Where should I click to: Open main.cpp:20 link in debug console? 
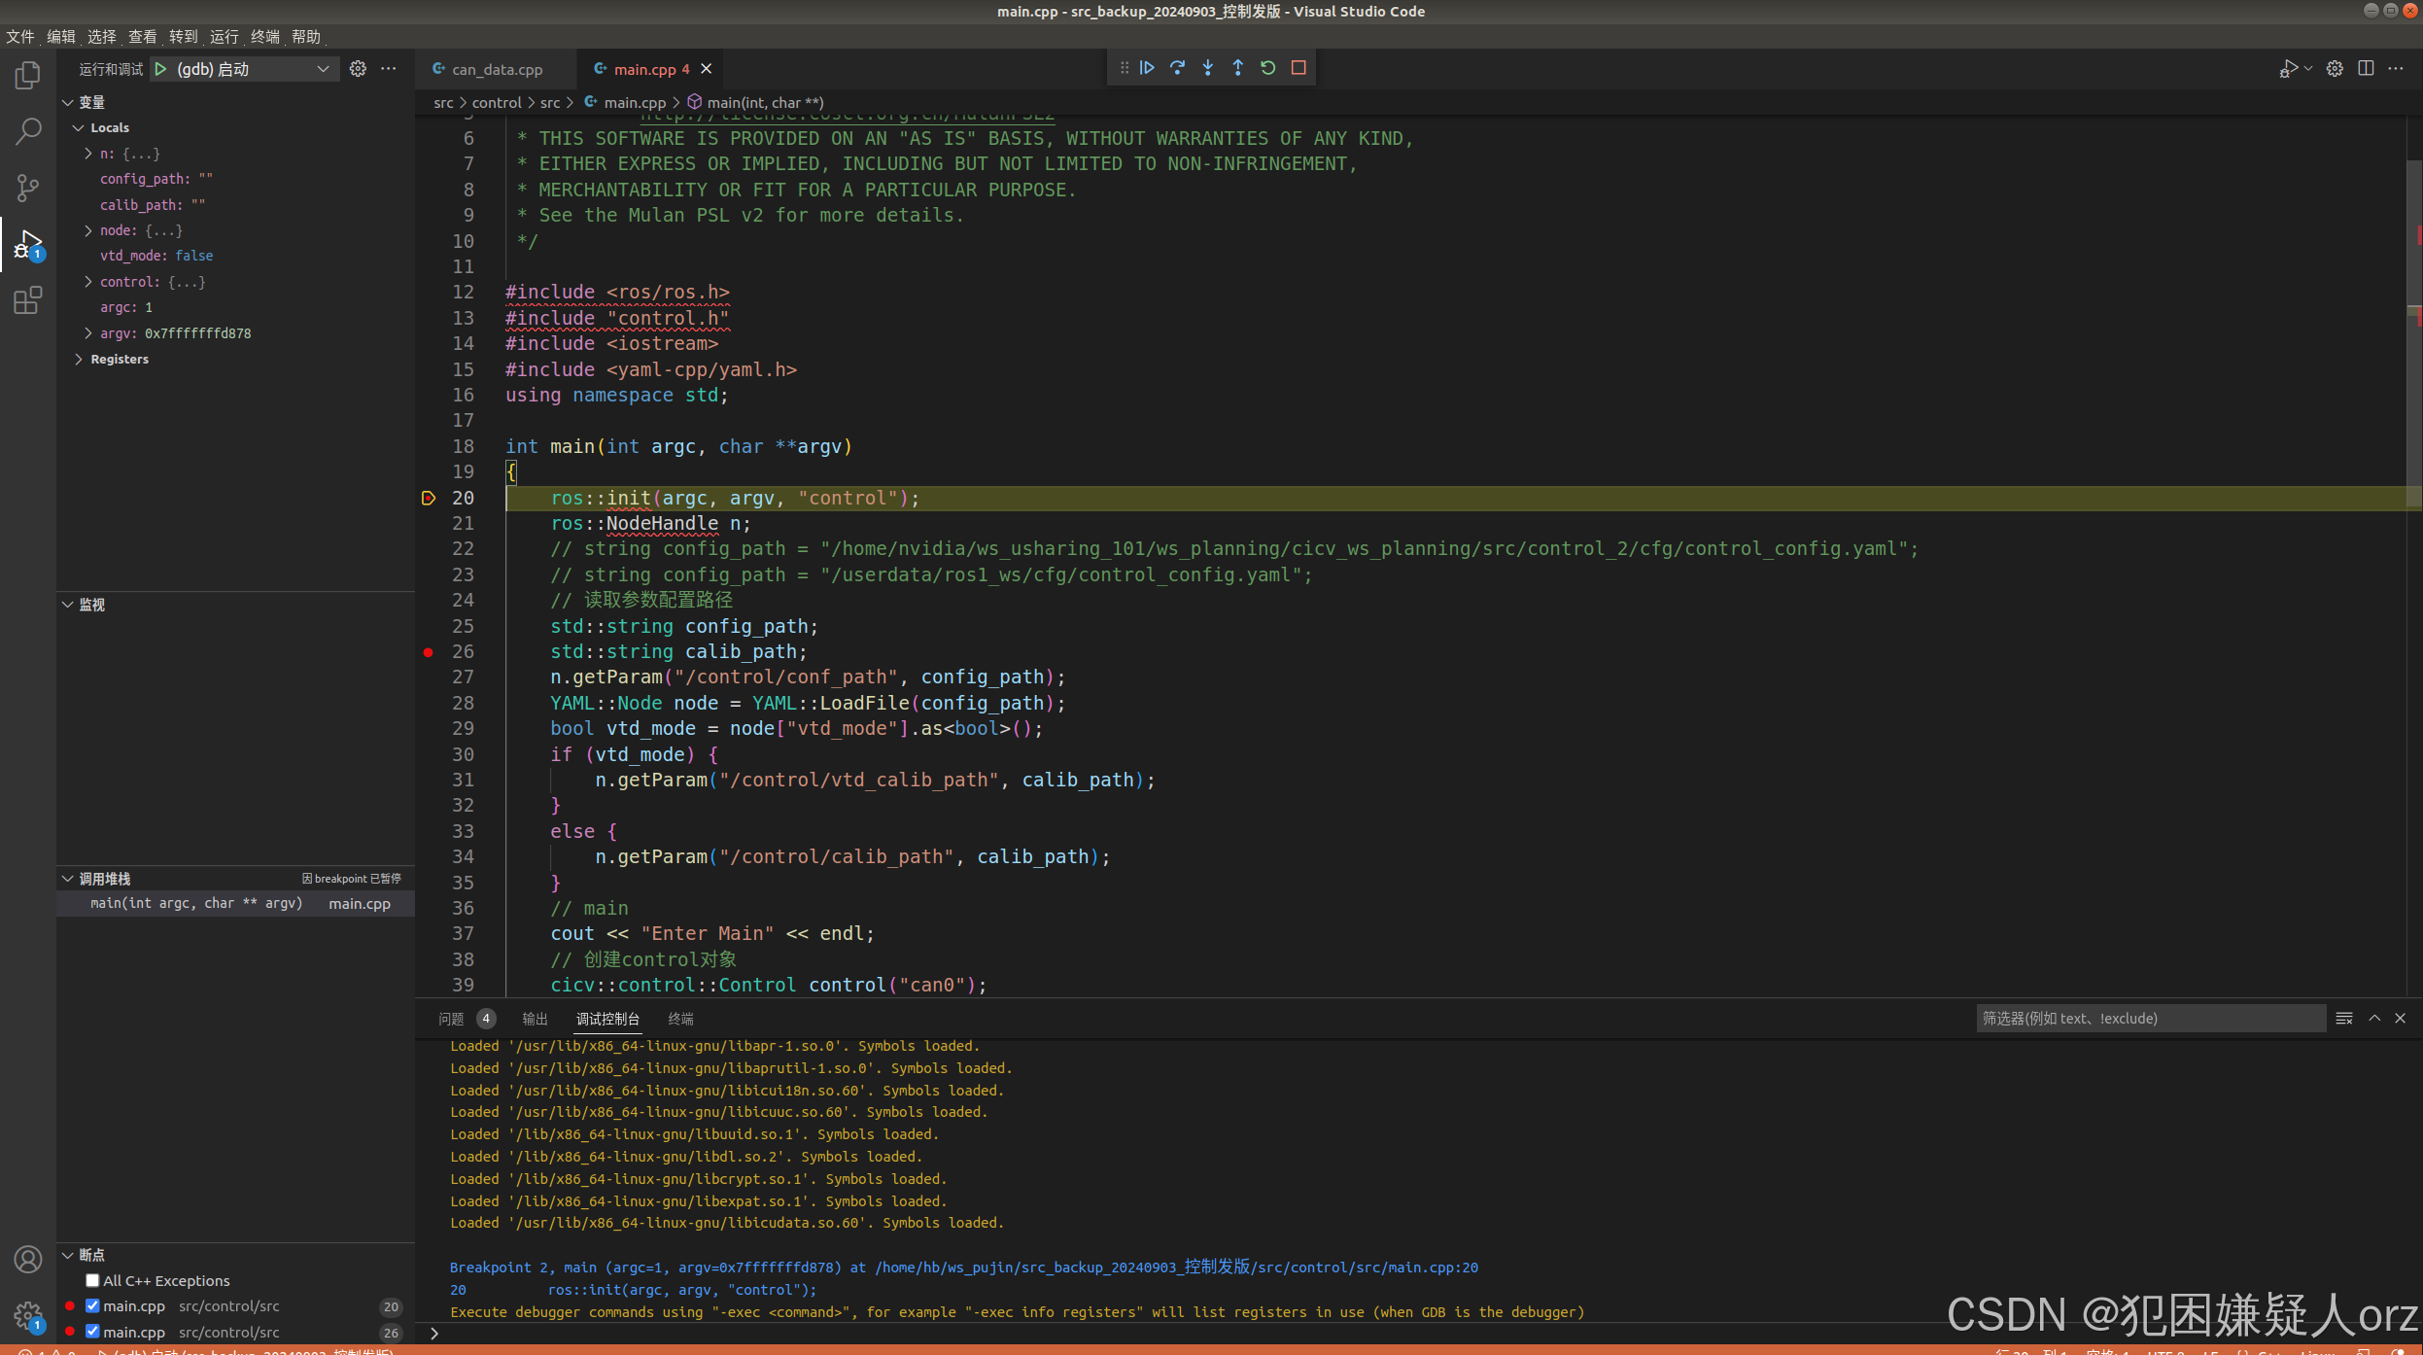pos(1176,1268)
